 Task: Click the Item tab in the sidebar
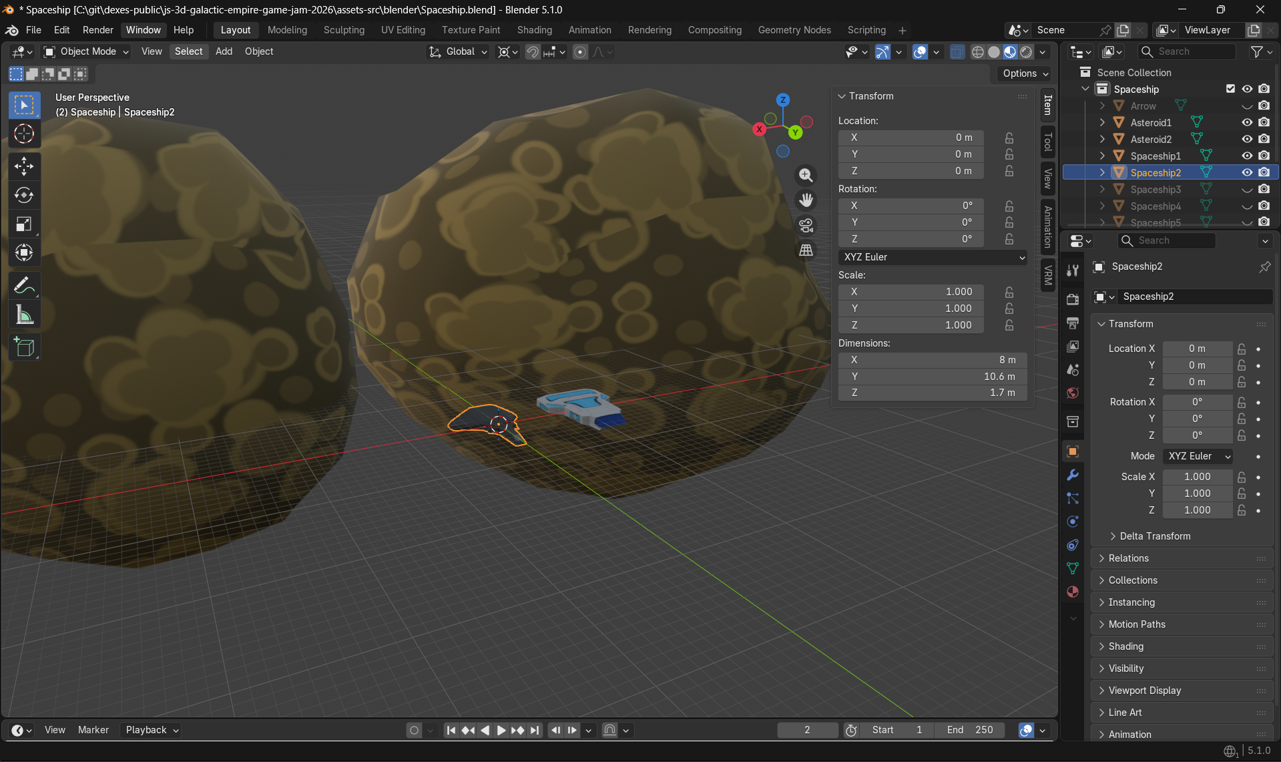click(1047, 104)
